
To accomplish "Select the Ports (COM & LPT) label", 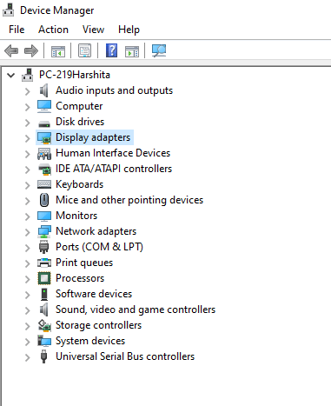I will [99, 247].
